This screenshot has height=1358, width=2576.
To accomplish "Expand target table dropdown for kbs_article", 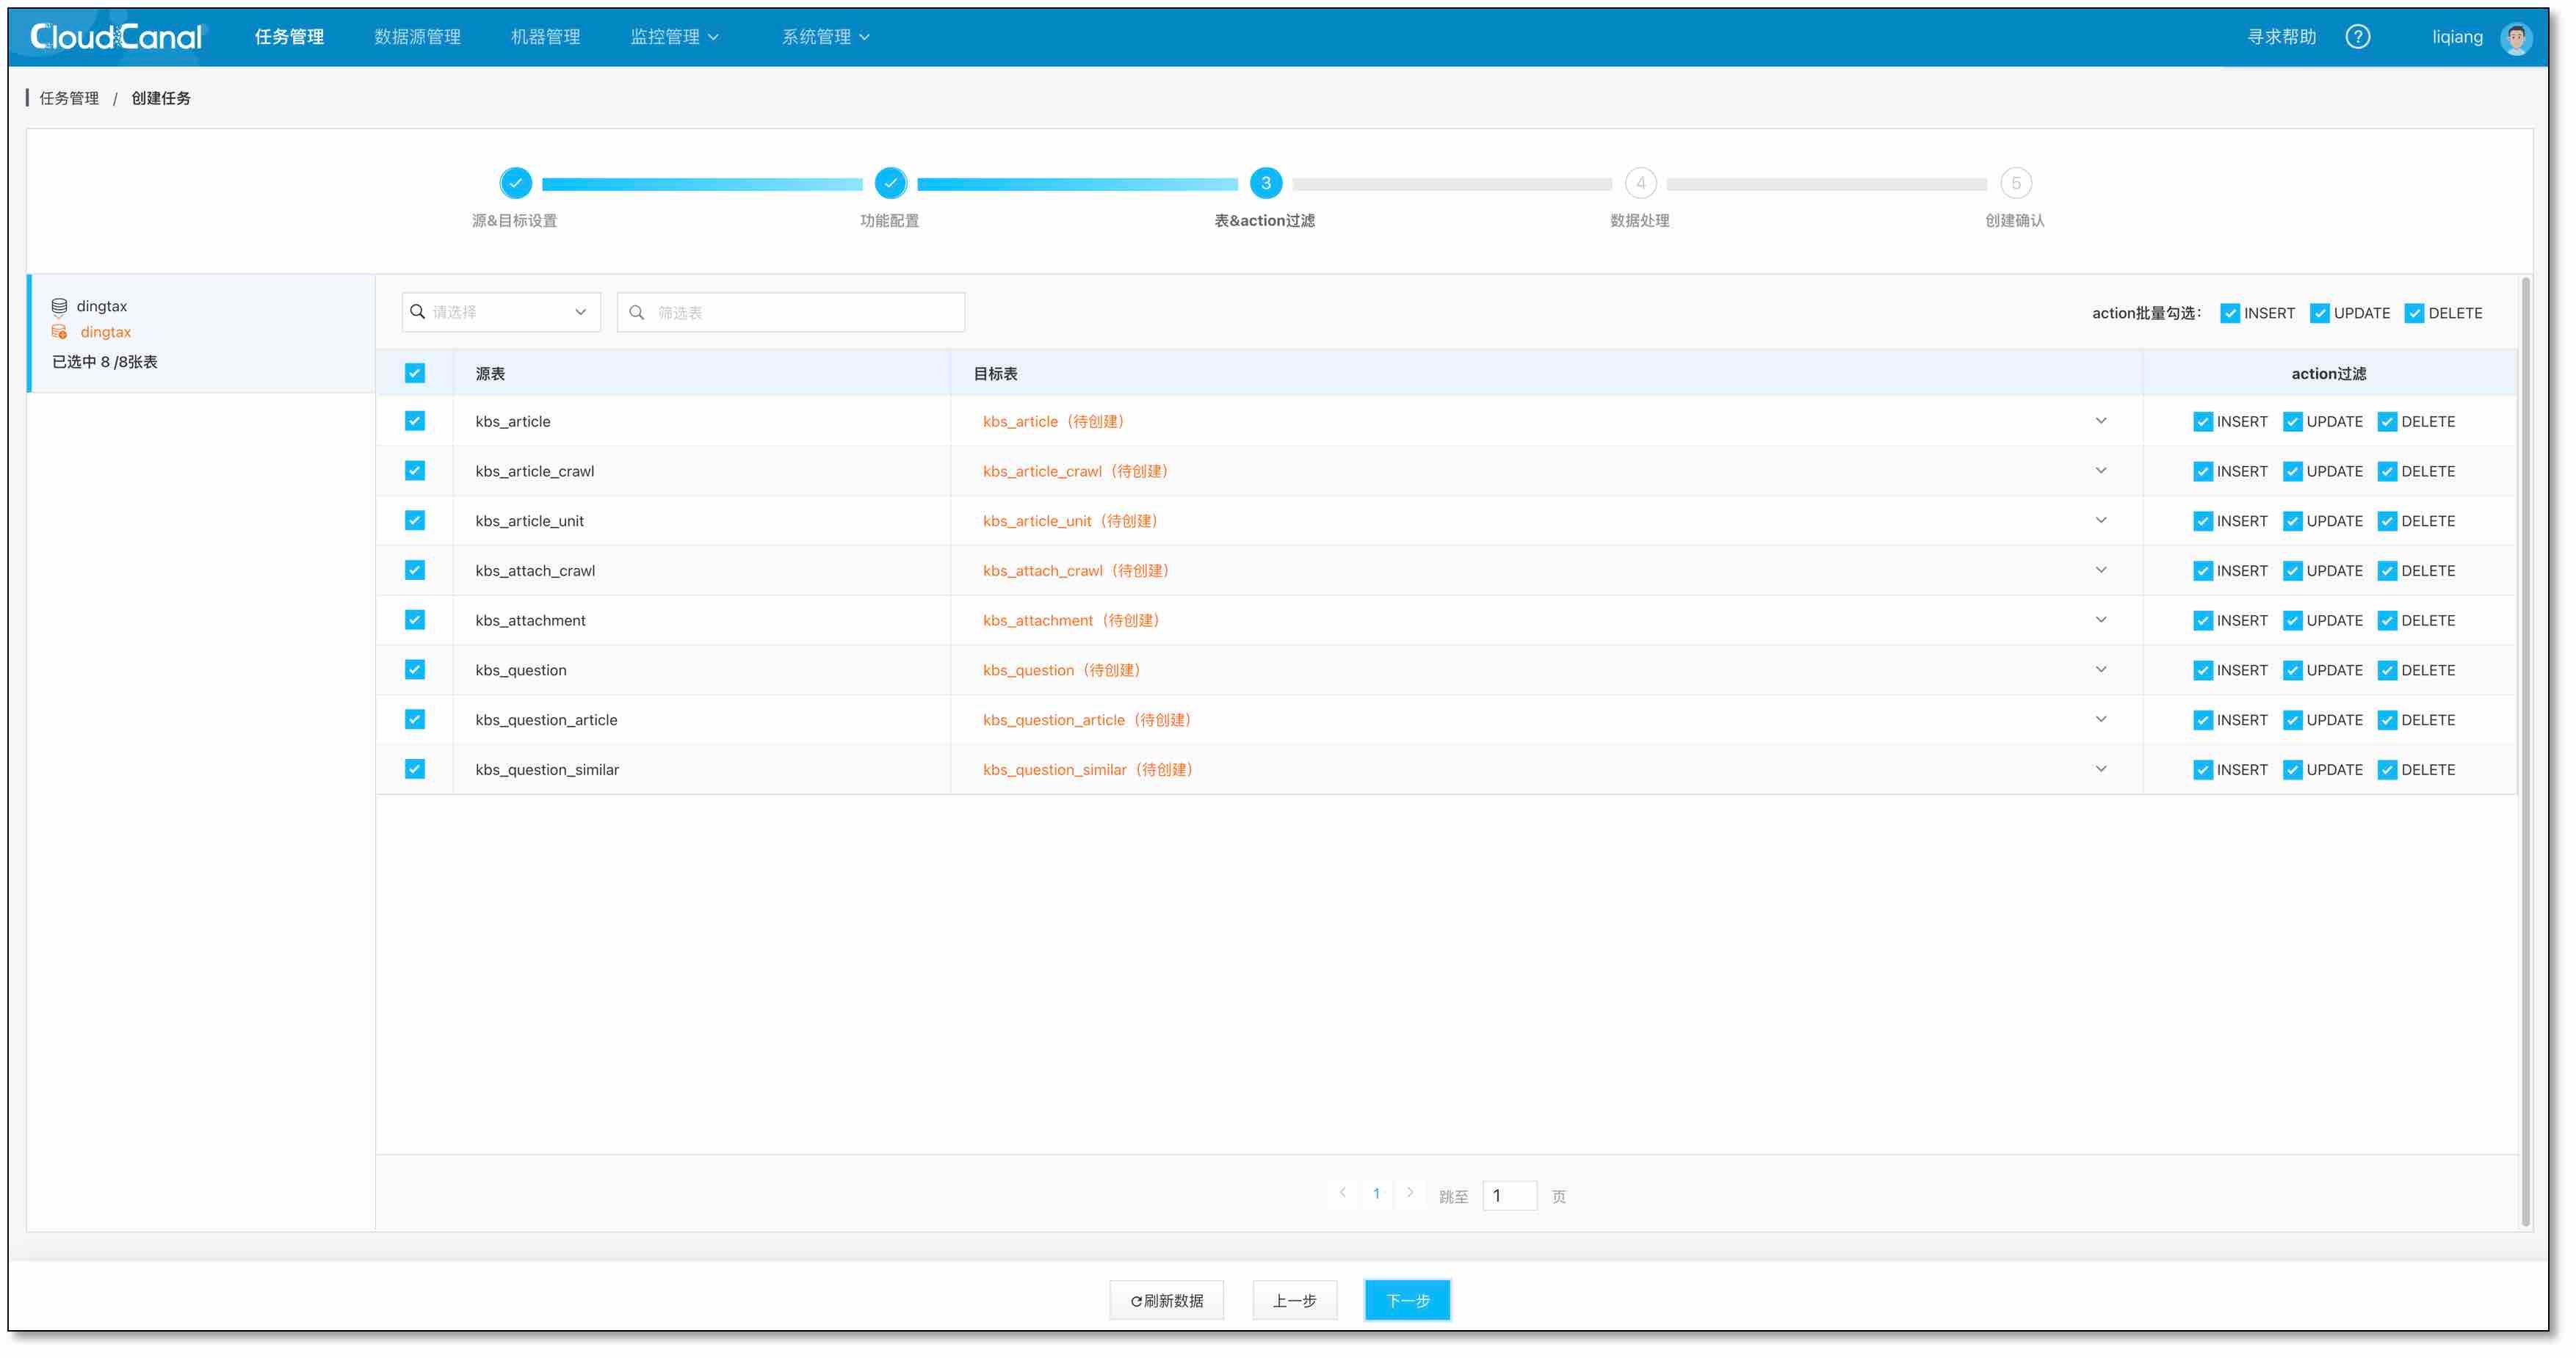I will 2100,421.
